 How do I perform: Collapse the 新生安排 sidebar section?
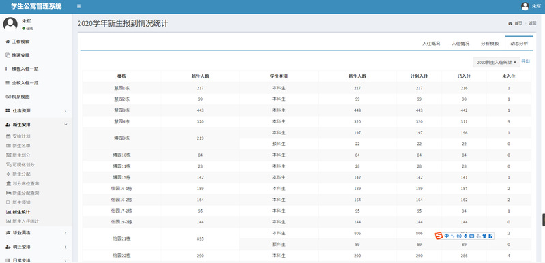click(x=36, y=125)
